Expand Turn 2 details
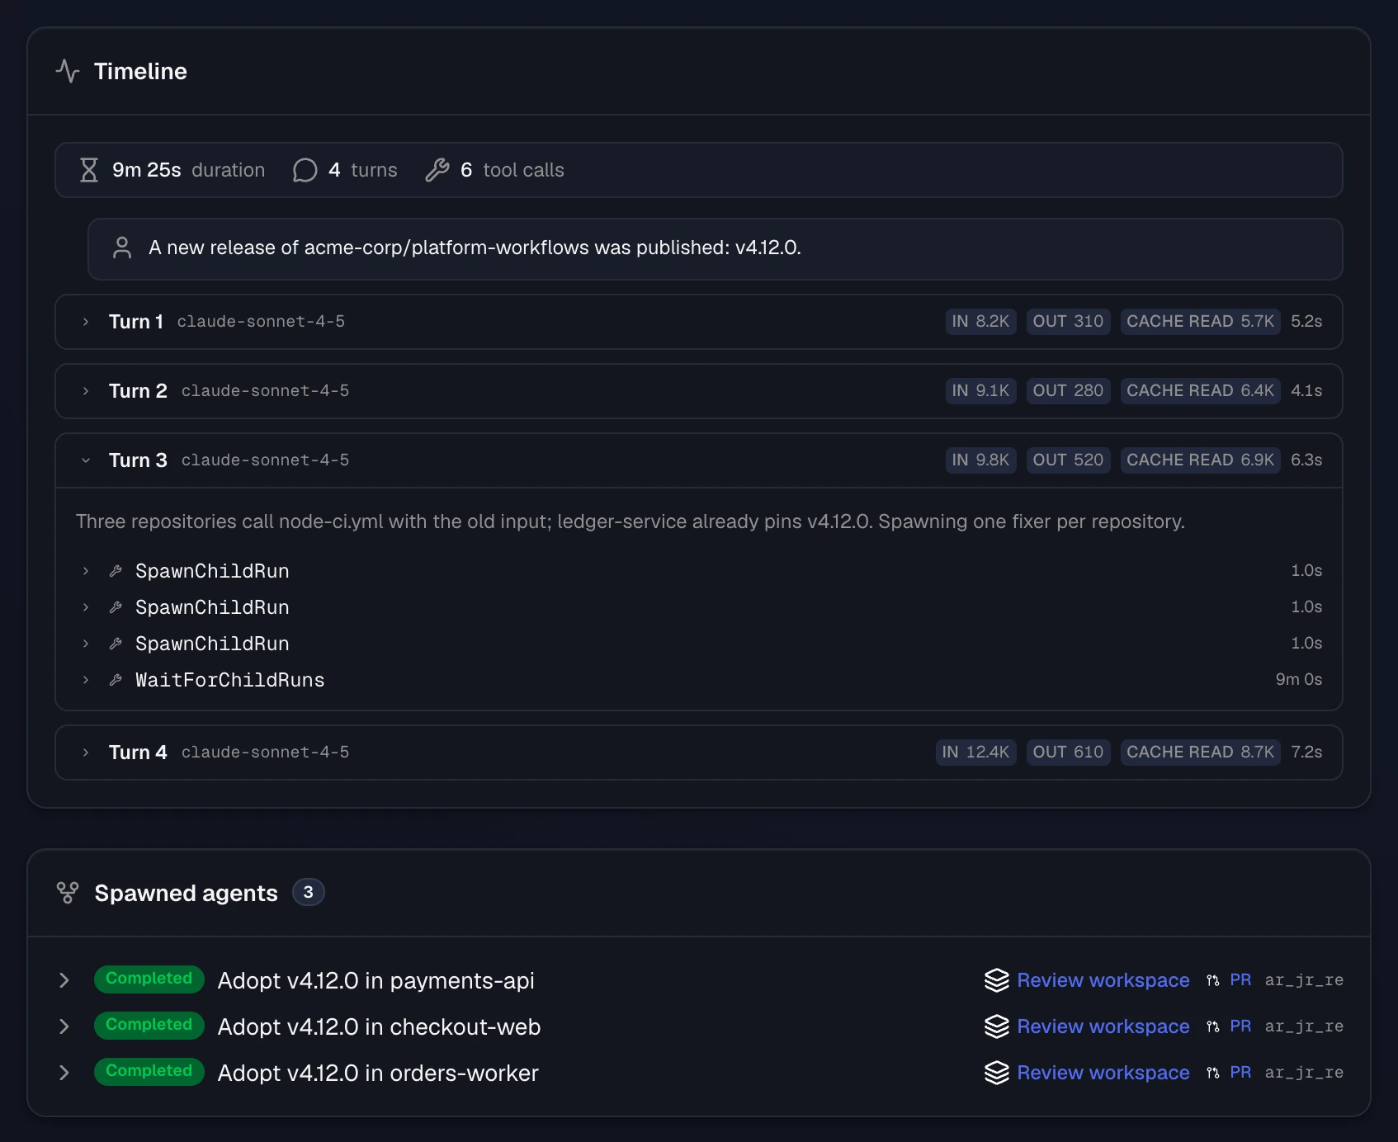This screenshot has height=1142, width=1398. tap(86, 391)
